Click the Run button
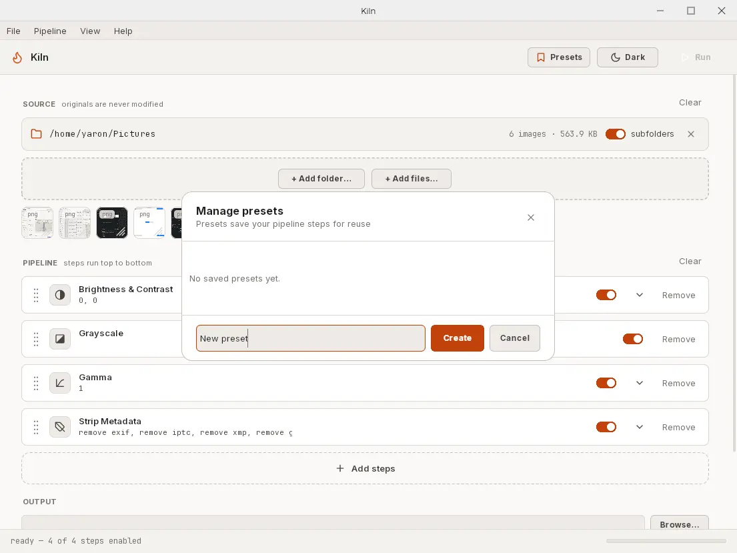This screenshot has width=737, height=553. [x=696, y=57]
